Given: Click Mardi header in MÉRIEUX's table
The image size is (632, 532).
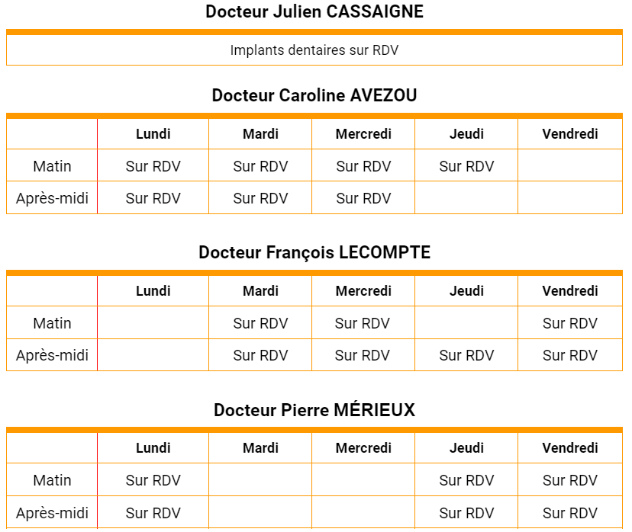Looking at the screenshot, I should [260, 448].
